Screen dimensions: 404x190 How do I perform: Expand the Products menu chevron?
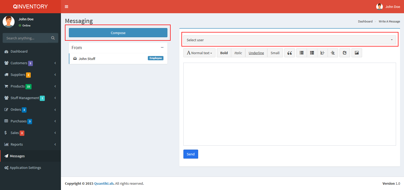[x=55, y=86]
